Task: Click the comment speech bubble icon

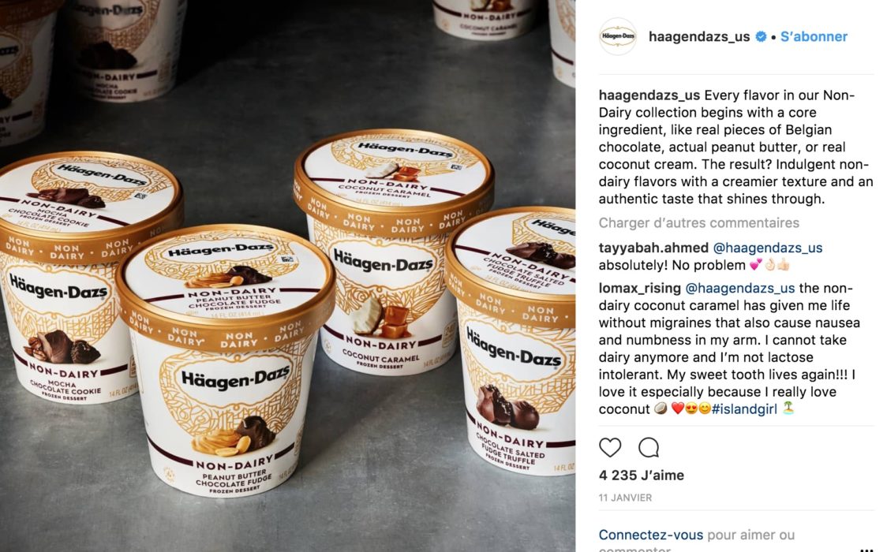Action: [648, 447]
